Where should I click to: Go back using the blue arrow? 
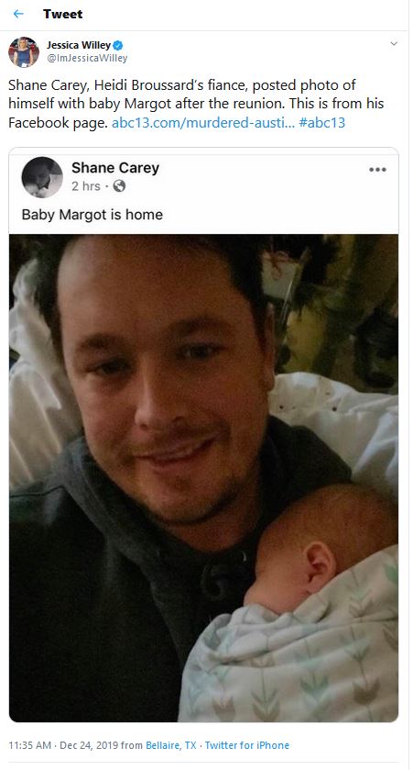point(18,14)
